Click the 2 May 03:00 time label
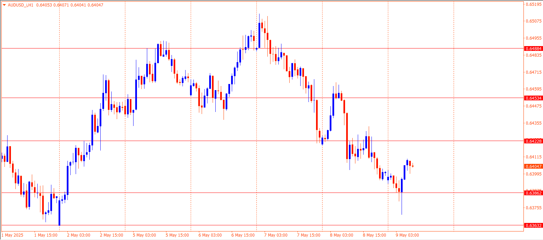Screen dimensions: 543x240 click(79, 235)
